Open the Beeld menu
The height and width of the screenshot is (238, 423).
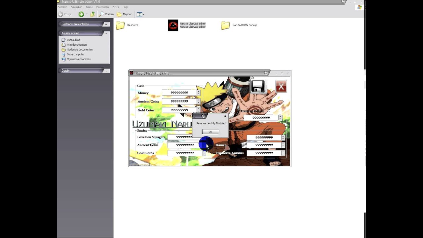click(x=89, y=7)
